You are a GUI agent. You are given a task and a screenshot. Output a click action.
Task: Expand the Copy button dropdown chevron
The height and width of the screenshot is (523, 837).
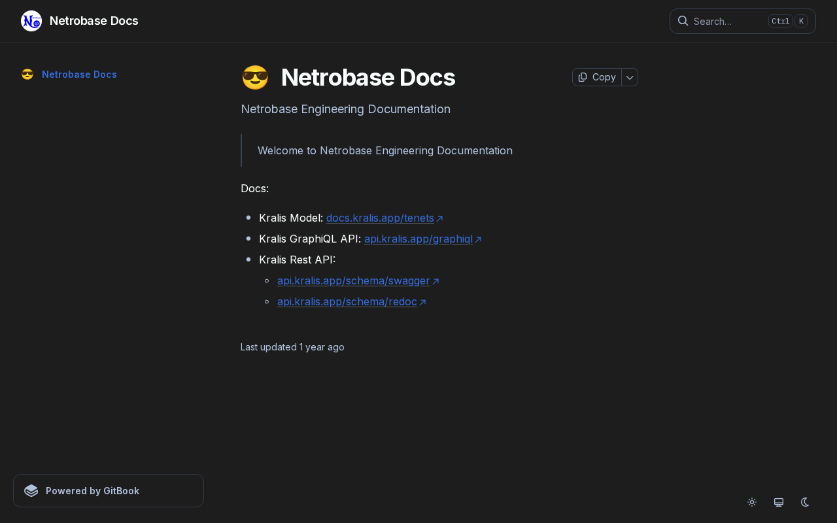630,77
